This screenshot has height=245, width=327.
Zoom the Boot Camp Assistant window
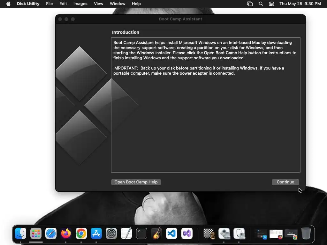pos(73,19)
